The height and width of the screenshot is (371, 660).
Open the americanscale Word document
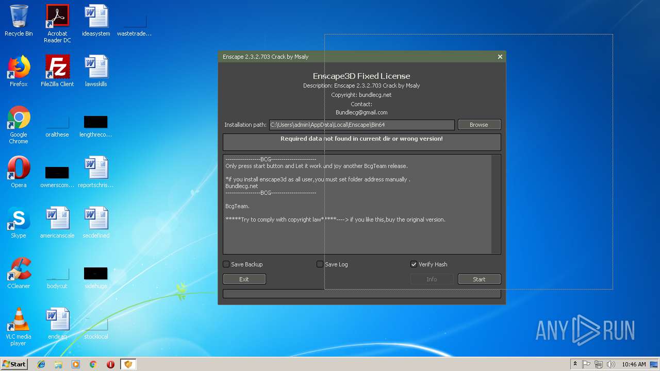point(57,223)
